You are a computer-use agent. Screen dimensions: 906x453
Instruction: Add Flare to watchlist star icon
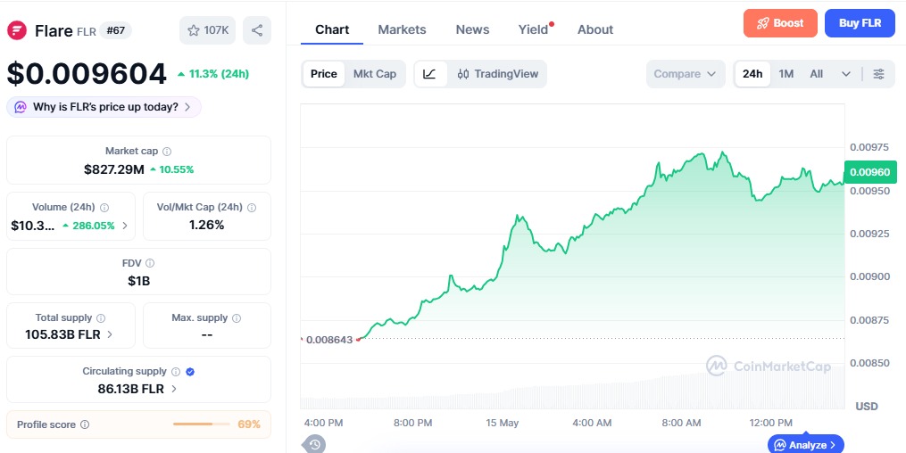click(194, 30)
